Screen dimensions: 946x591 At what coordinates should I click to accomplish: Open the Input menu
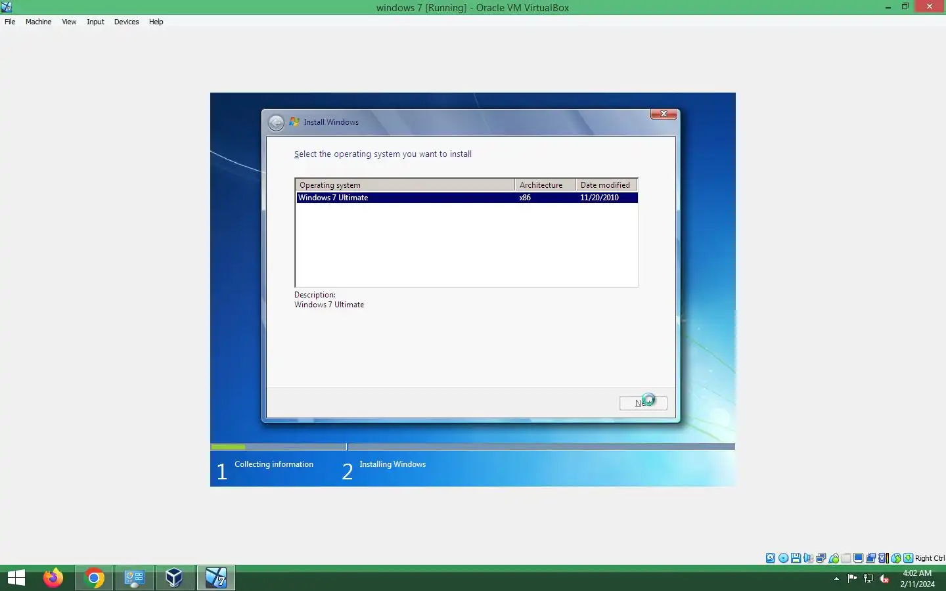pos(95,22)
